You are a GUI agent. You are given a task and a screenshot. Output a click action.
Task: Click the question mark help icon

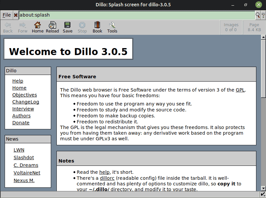(x=263, y=15)
